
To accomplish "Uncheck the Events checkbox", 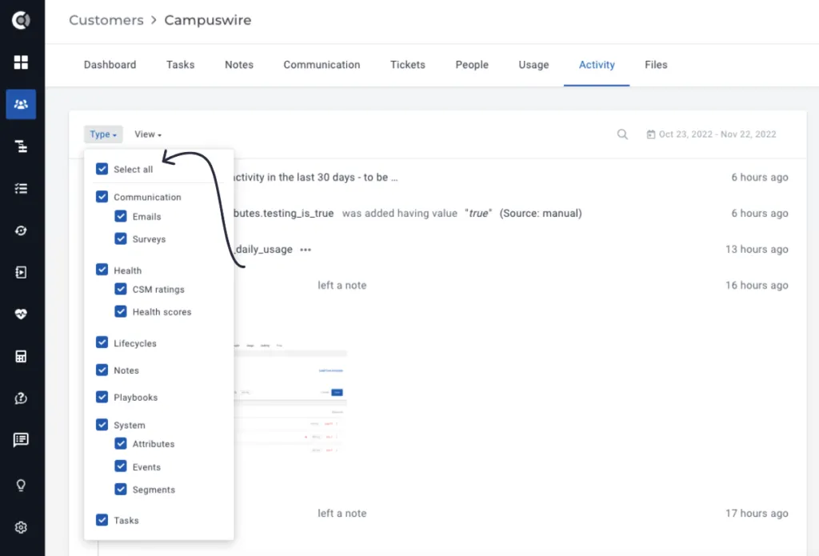I will coord(121,466).
